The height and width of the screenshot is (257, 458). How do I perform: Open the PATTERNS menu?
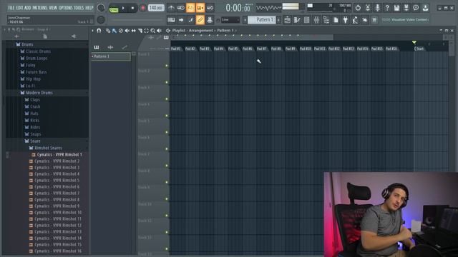[x=40, y=8]
